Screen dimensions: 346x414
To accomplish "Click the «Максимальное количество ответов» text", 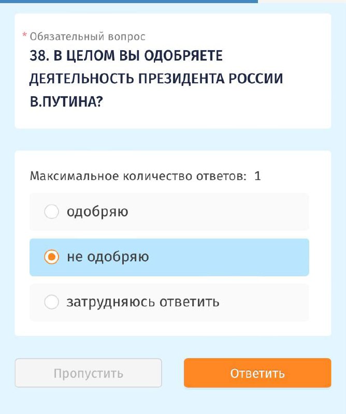I will pyautogui.click(x=138, y=176).
